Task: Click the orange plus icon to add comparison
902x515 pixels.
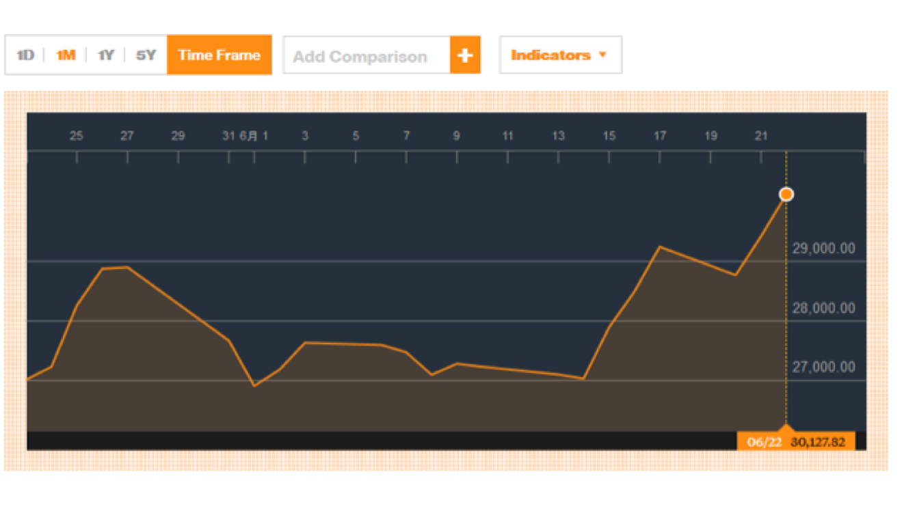Action: pos(465,55)
